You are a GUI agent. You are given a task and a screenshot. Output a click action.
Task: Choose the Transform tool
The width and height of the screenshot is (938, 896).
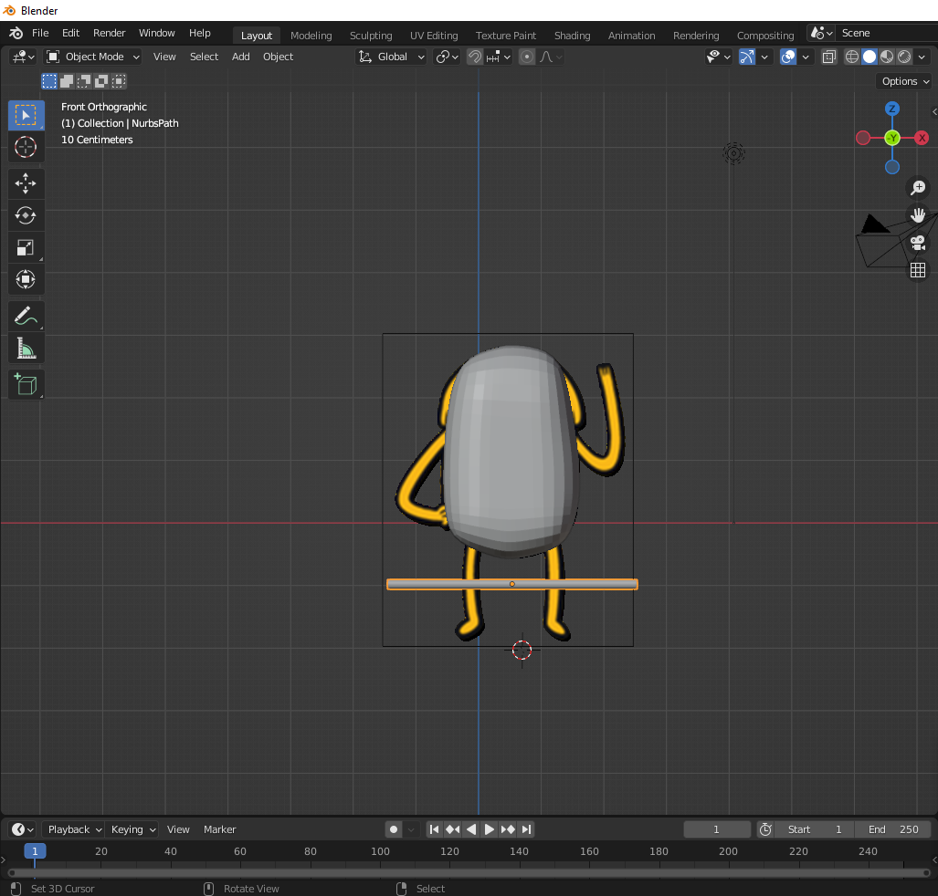tap(26, 279)
